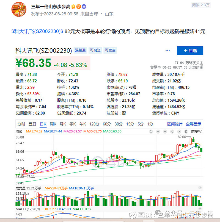Viewport: 220px width, 222px height.
Task: Click the 82.00 high price marker on chart
Action: [x=182, y=137]
